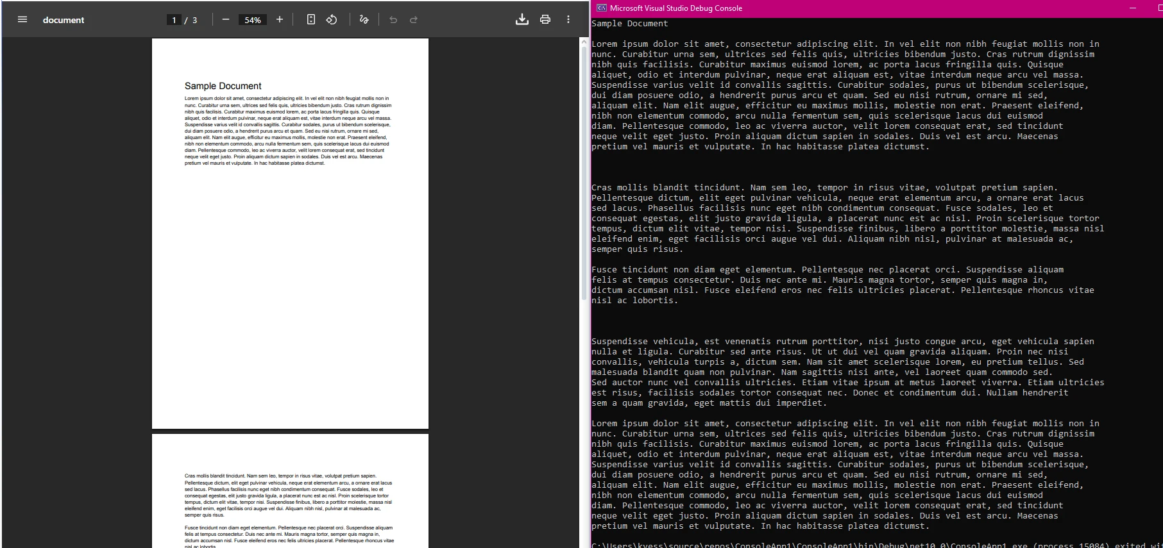Zoom in with the plus button
The image size is (1163, 548).
280,19
